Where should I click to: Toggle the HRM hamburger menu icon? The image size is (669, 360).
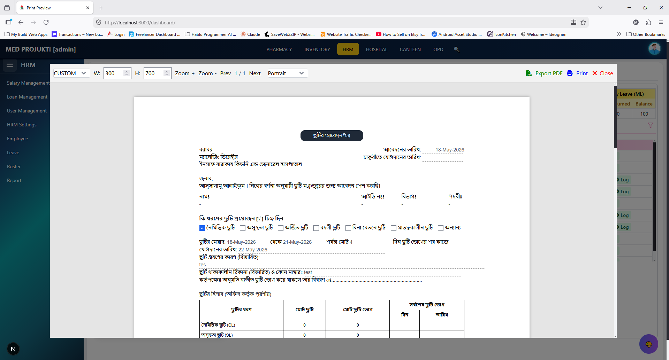click(10, 65)
